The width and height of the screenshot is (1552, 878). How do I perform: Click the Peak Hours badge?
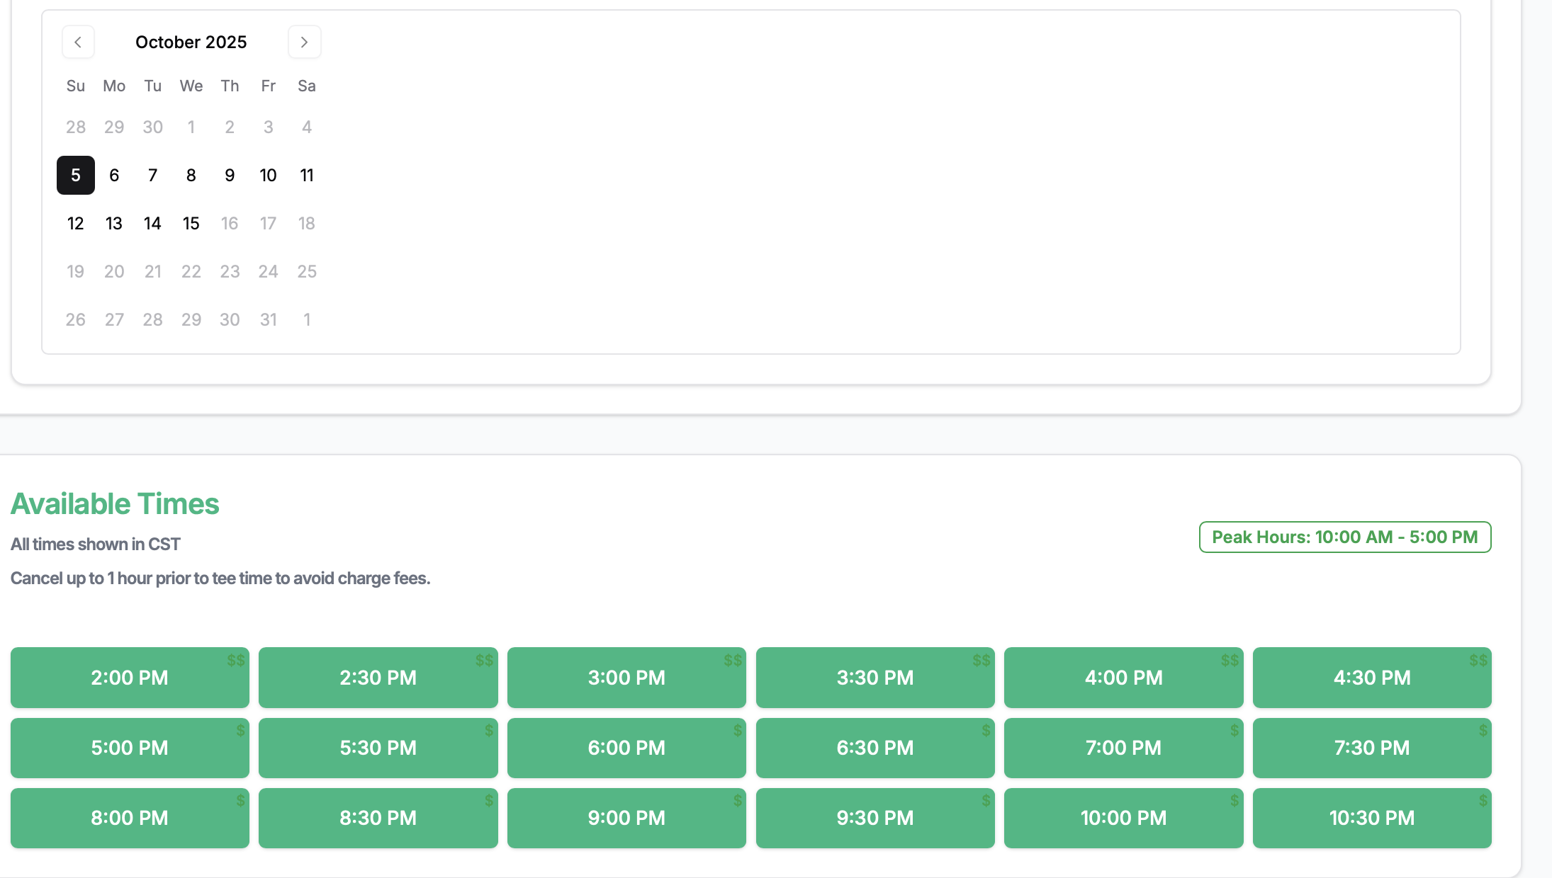coord(1344,537)
